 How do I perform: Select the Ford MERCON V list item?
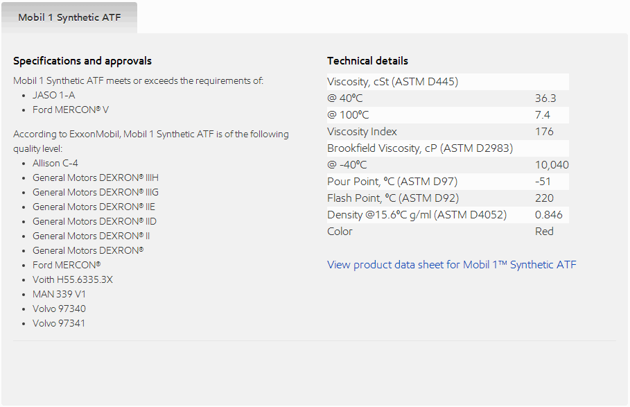71,110
